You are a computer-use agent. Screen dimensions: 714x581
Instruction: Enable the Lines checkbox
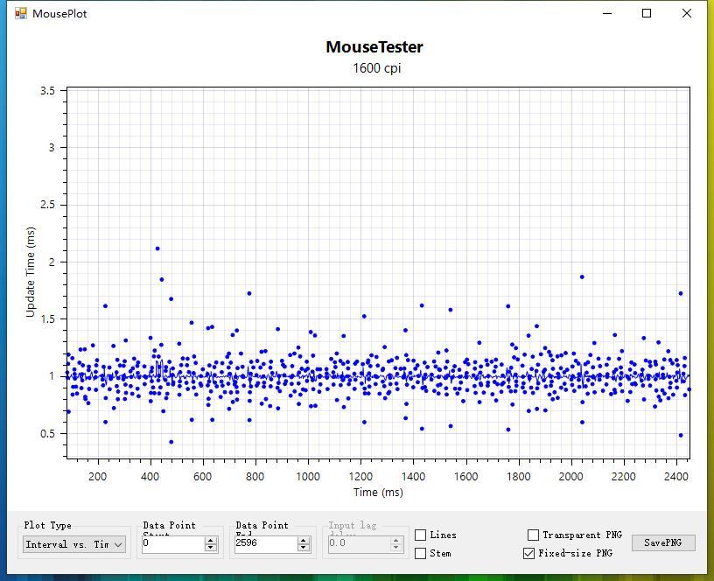420,535
